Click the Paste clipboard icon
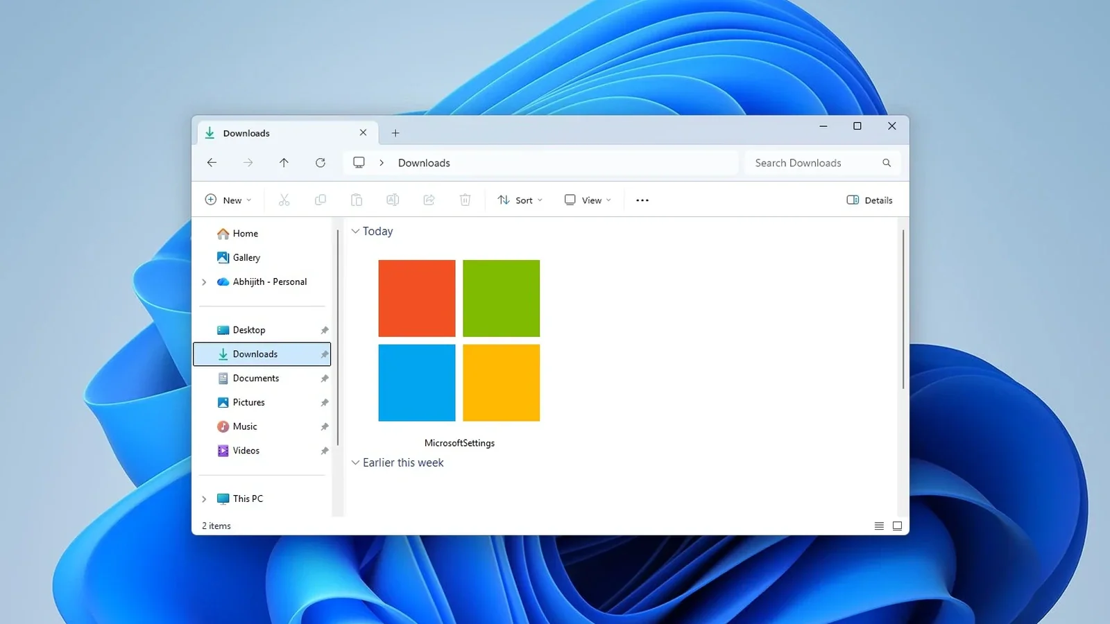 point(356,200)
